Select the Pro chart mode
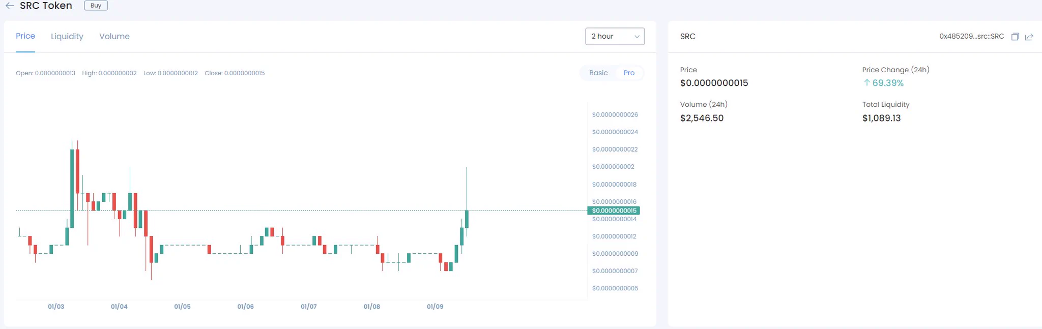Screen dimensions: 1042x329 click(629, 73)
